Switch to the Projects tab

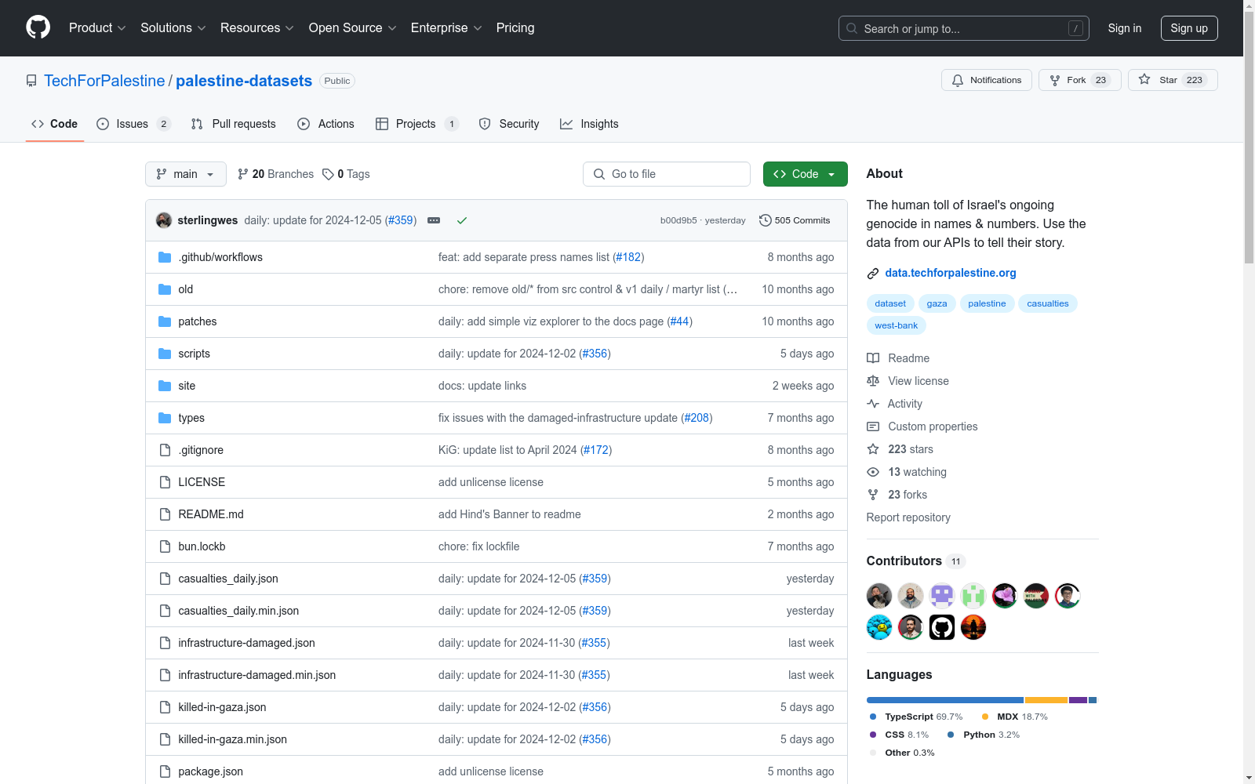[x=417, y=124]
